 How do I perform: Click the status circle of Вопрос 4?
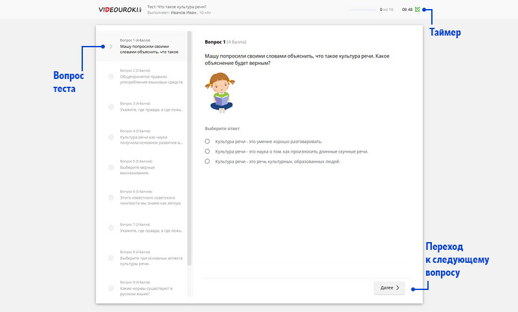click(x=111, y=137)
